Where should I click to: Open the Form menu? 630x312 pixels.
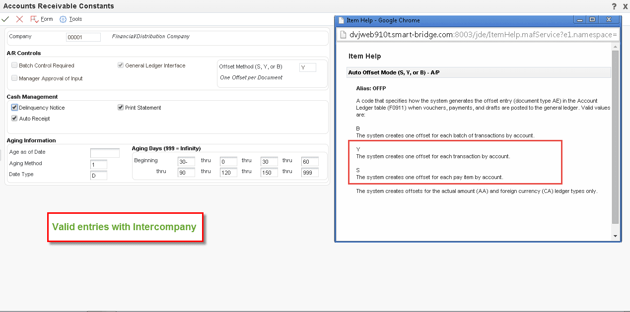tap(42, 19)
